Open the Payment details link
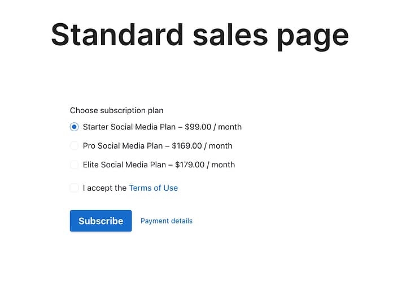The width and height of the screenshot is (402, 289). click(x=167, y=221)
